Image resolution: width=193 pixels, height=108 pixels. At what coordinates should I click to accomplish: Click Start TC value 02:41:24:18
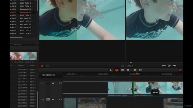(23, 79)
